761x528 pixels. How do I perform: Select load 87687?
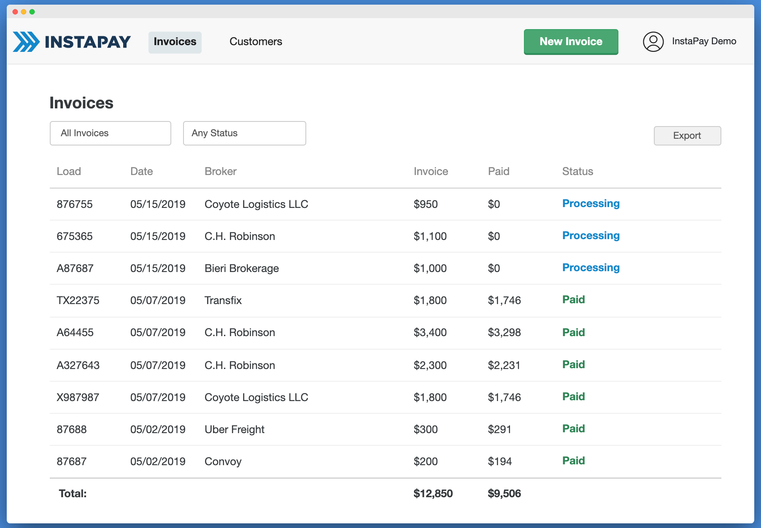(72, 461)
